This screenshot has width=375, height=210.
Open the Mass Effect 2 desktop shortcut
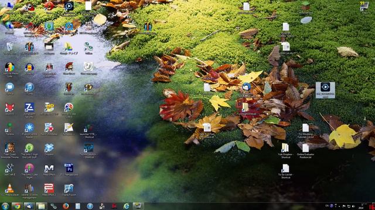coord(49,188)
